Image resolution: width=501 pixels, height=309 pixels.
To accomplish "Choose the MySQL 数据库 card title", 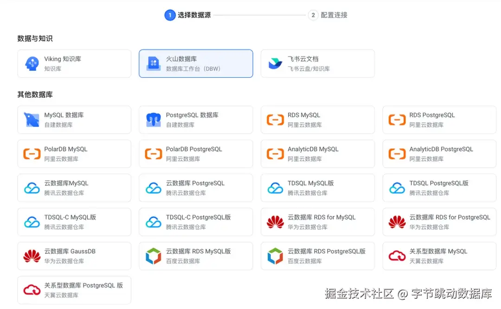I will pyautogui.click(x=64, y=115).
